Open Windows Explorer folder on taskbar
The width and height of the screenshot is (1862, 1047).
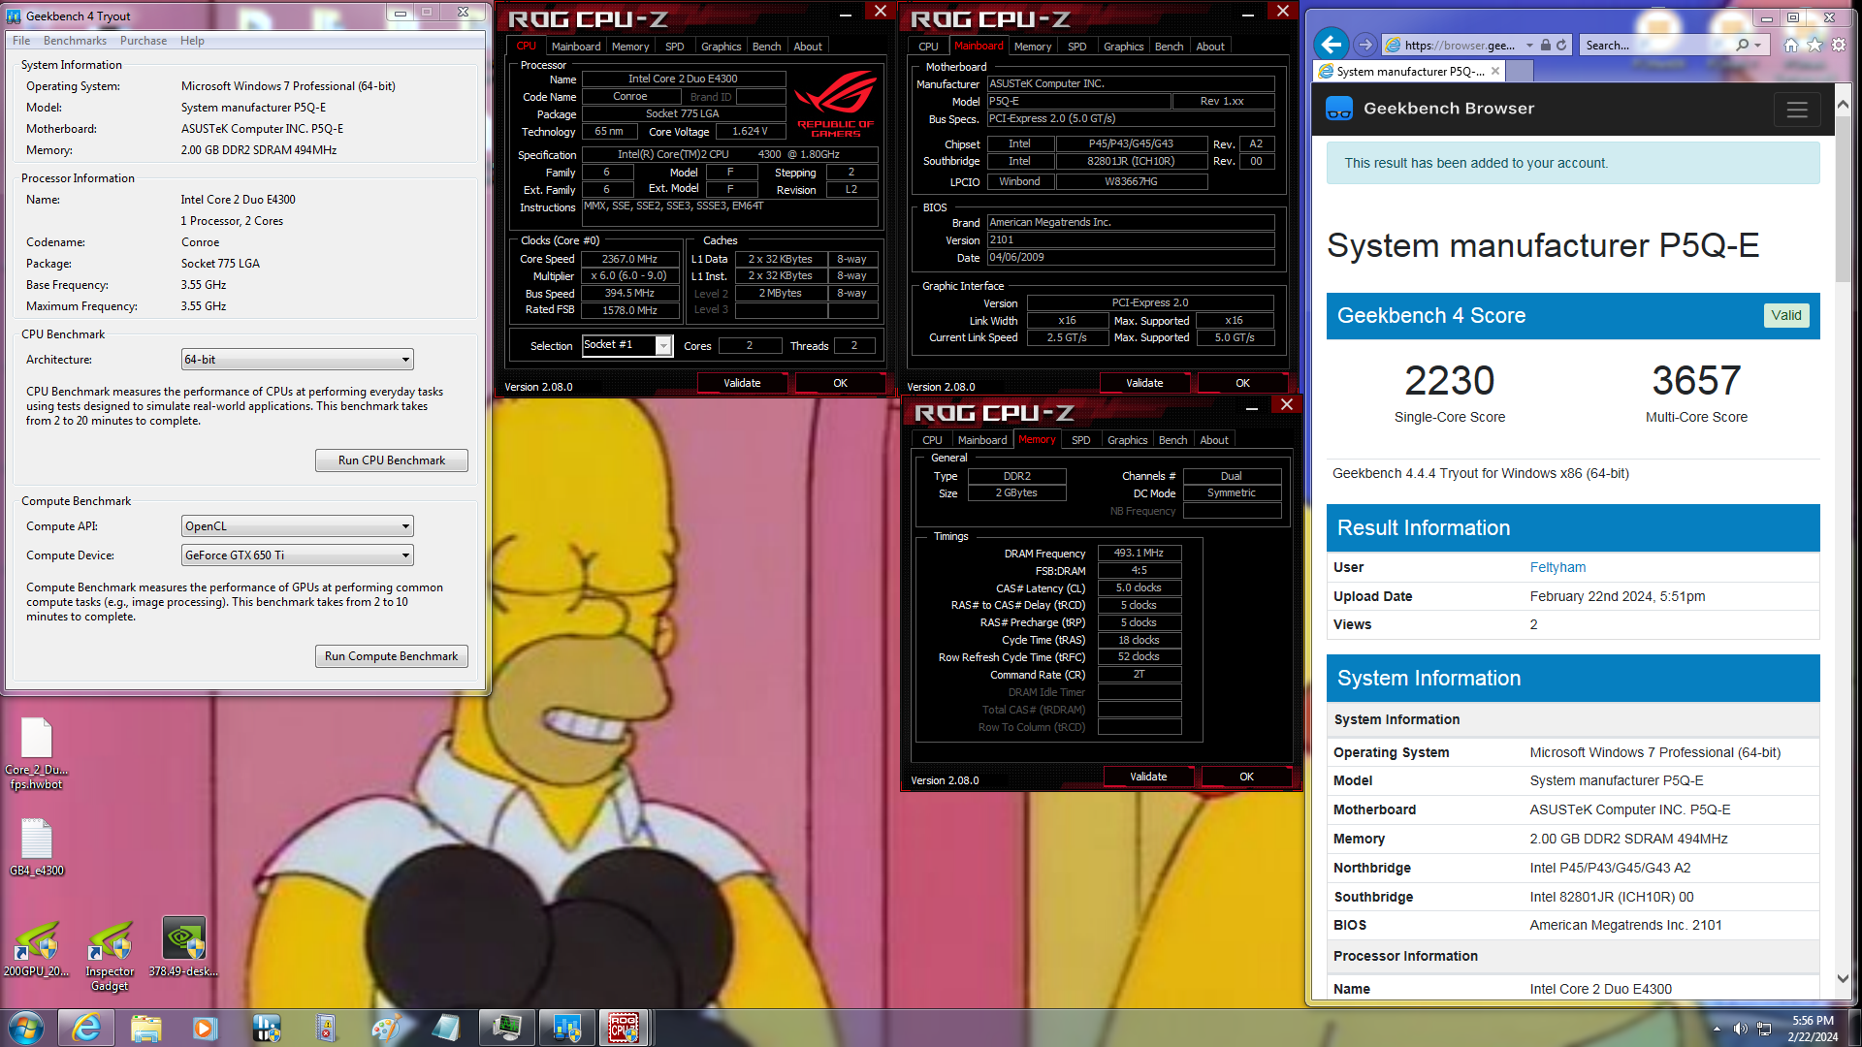click(146, 1028)
